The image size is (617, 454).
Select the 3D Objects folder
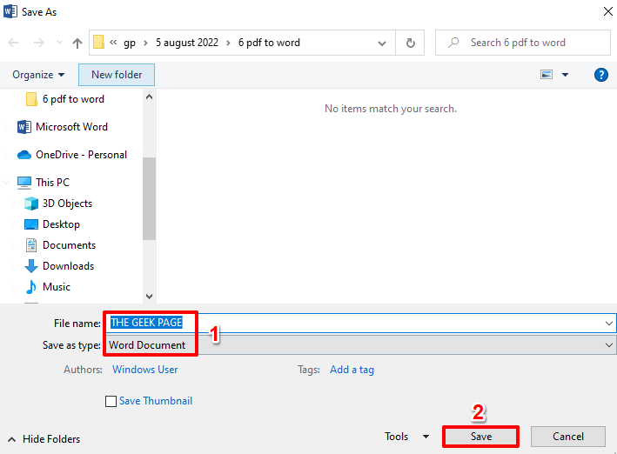[x=67, y=204]
